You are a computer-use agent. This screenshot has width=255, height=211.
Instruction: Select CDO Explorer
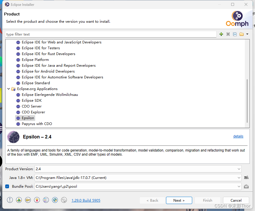click(33, 112)
